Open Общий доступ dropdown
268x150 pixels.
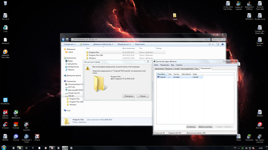coord(124,44)
